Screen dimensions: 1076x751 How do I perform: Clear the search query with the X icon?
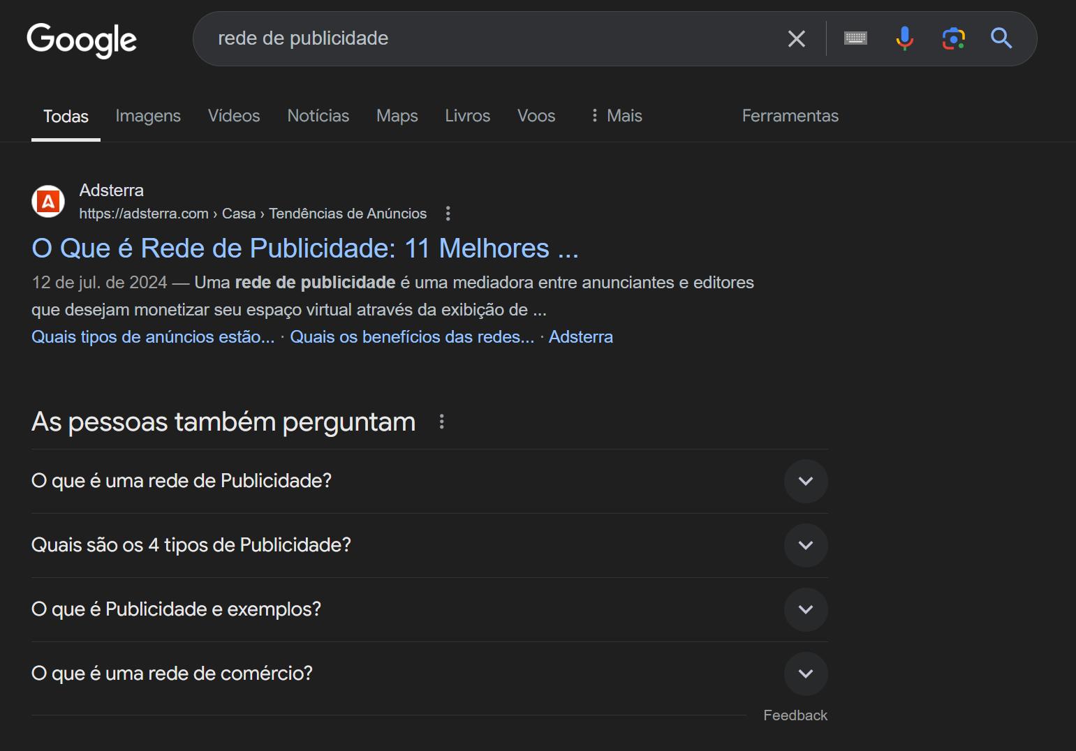tap(795, 38)
